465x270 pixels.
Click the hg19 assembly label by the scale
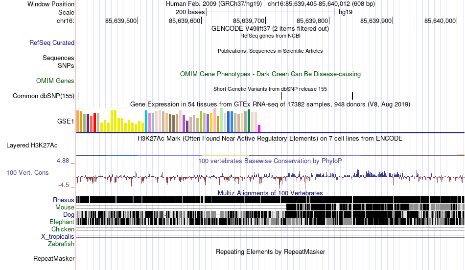tap(346, 12)
